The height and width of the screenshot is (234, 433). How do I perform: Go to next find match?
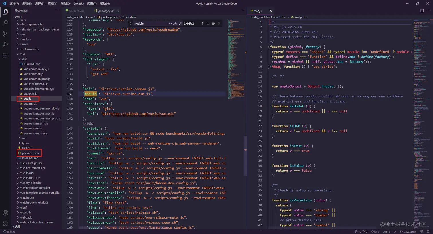pyautogui.click(x=208, y=23)
